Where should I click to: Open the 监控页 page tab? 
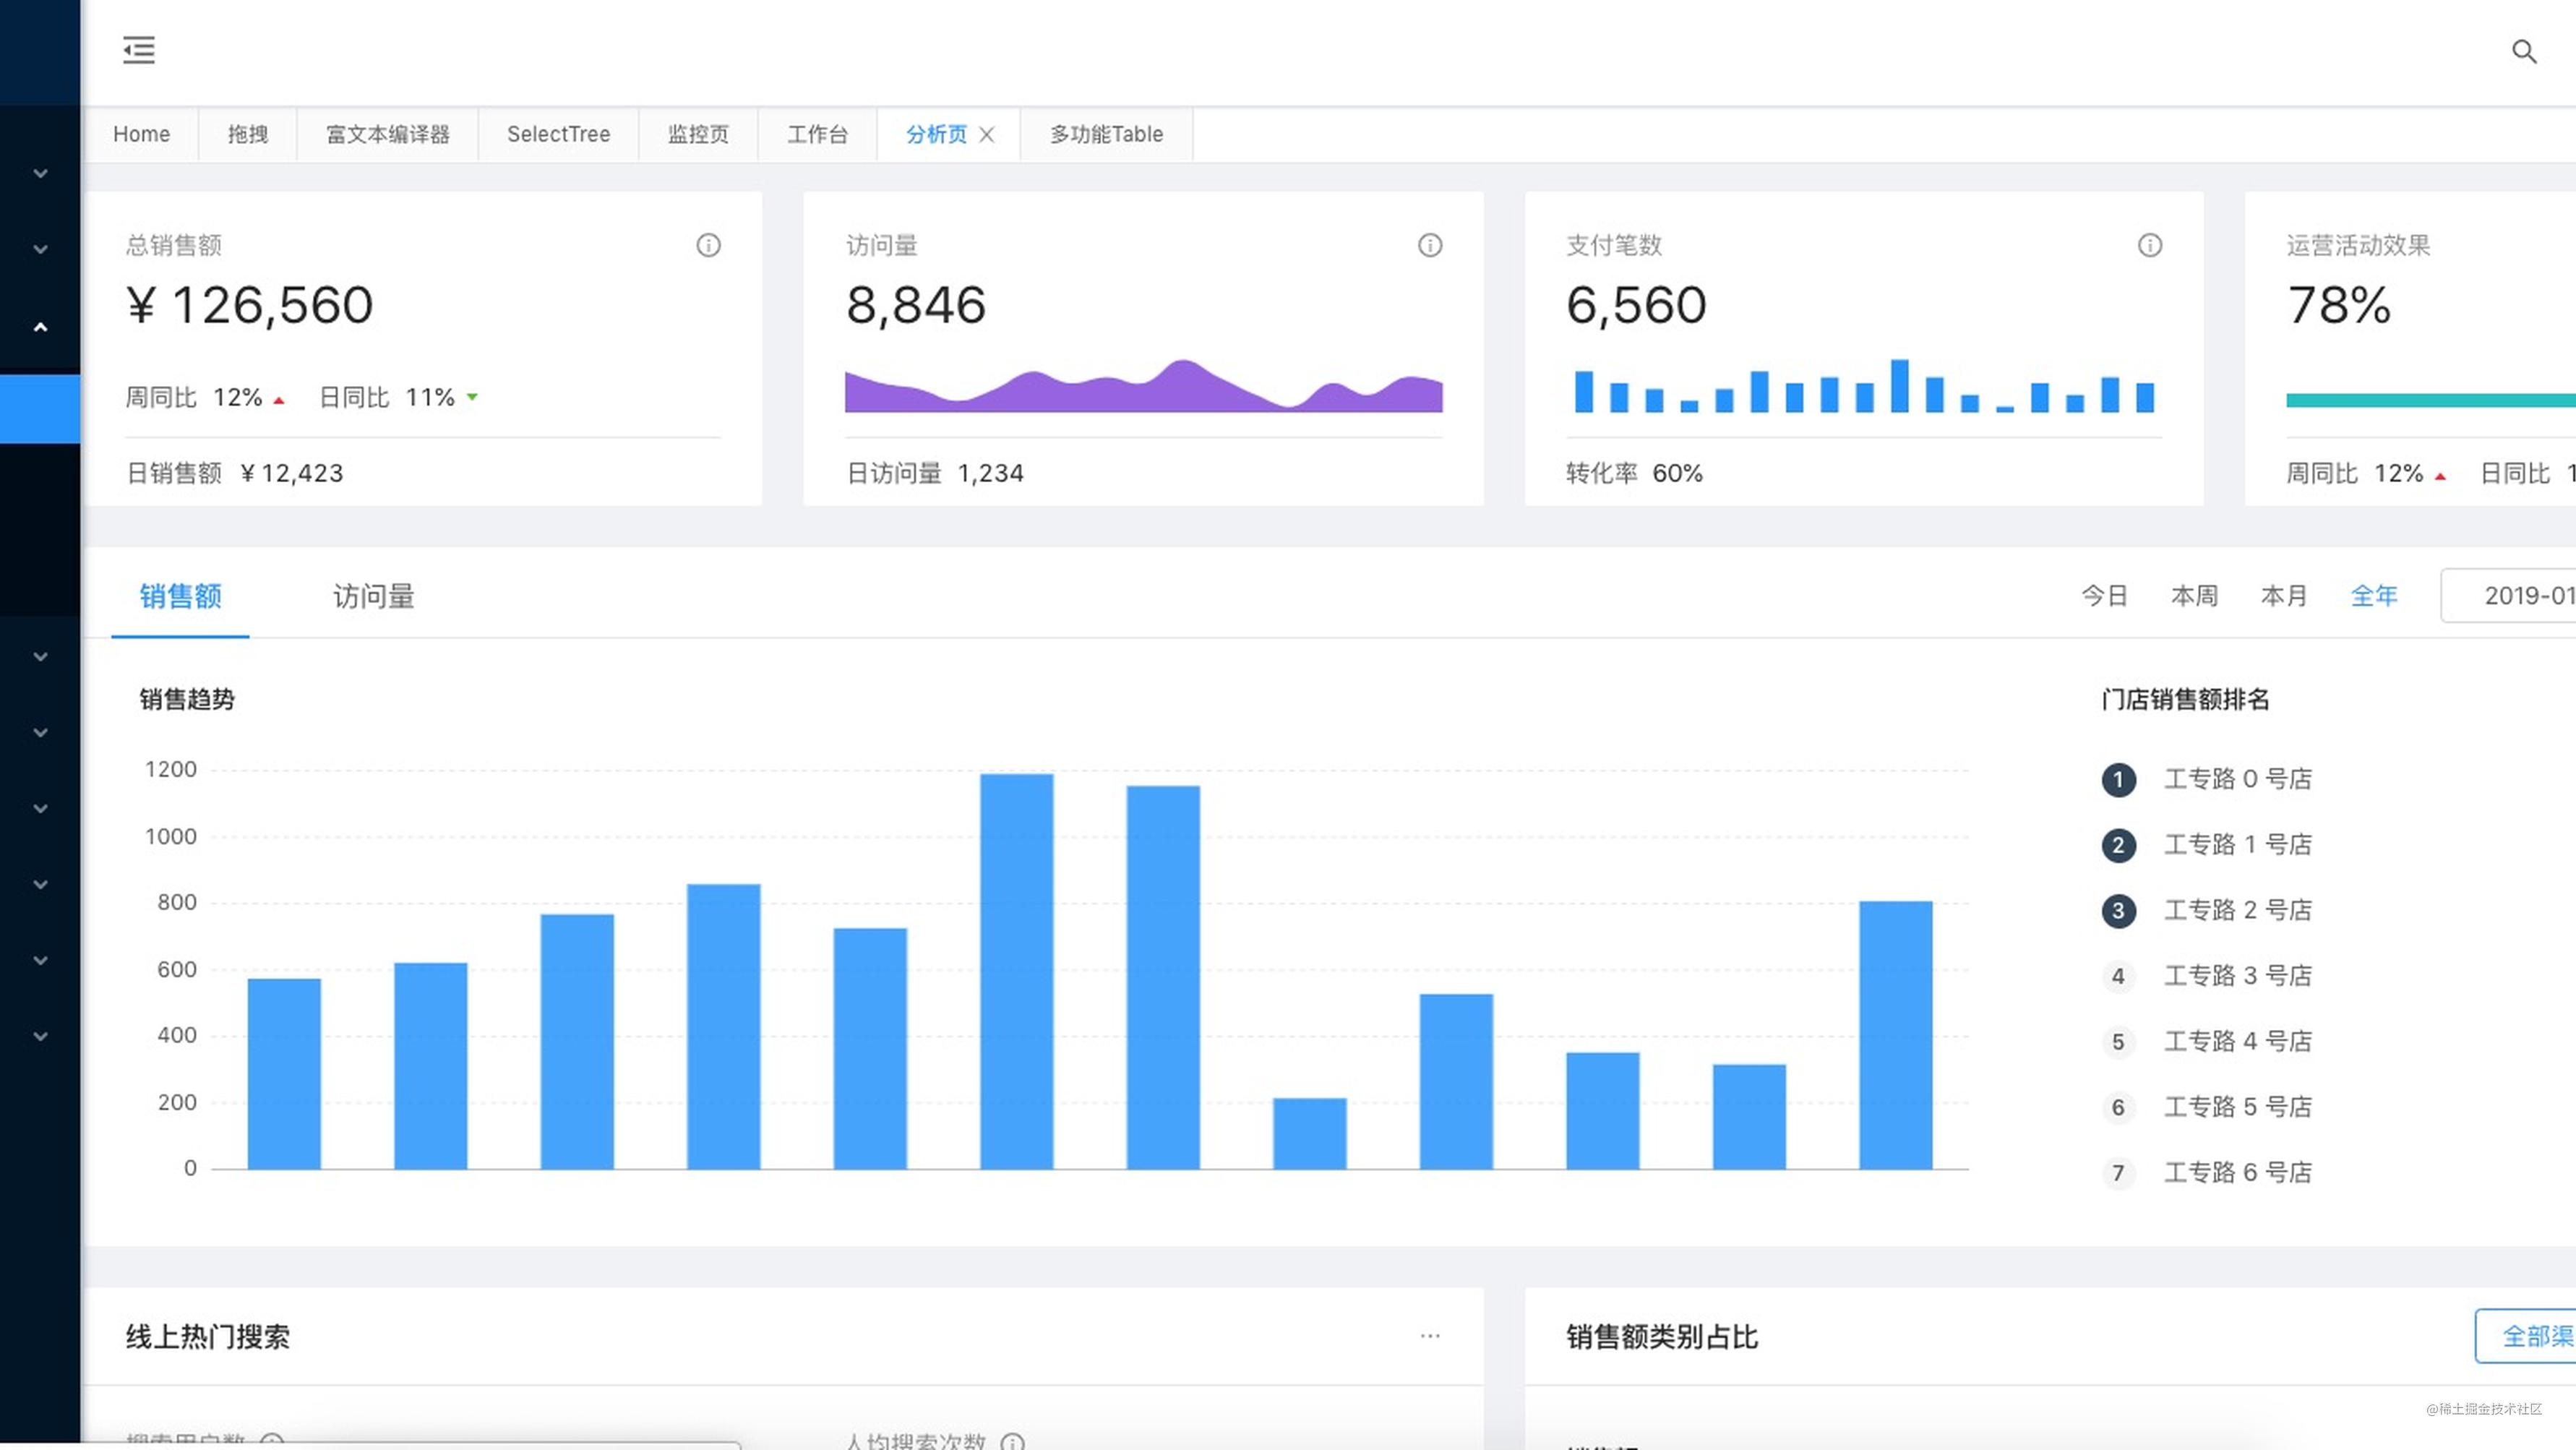(698, 134)
